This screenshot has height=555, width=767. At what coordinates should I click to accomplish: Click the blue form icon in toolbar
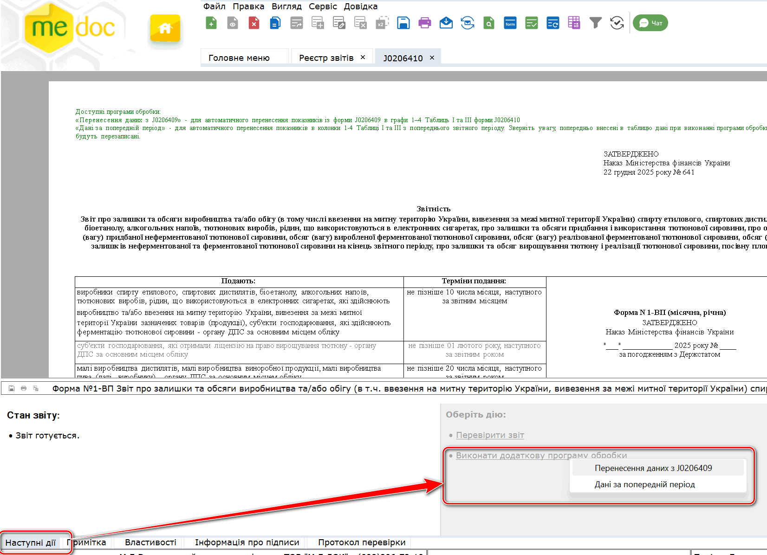(510, 23)
